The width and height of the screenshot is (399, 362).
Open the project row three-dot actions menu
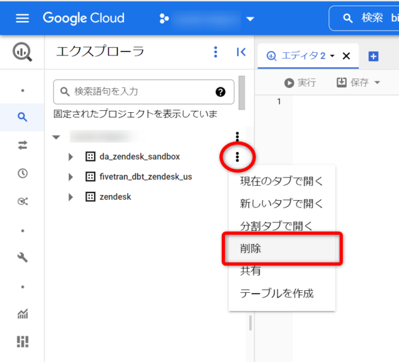[x=237, y=136]
